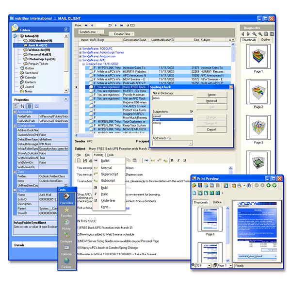Select Photoshop Tips(14) folder in tree
The image size is (291, 291).
pyautogui.click(x=42, y=59)
